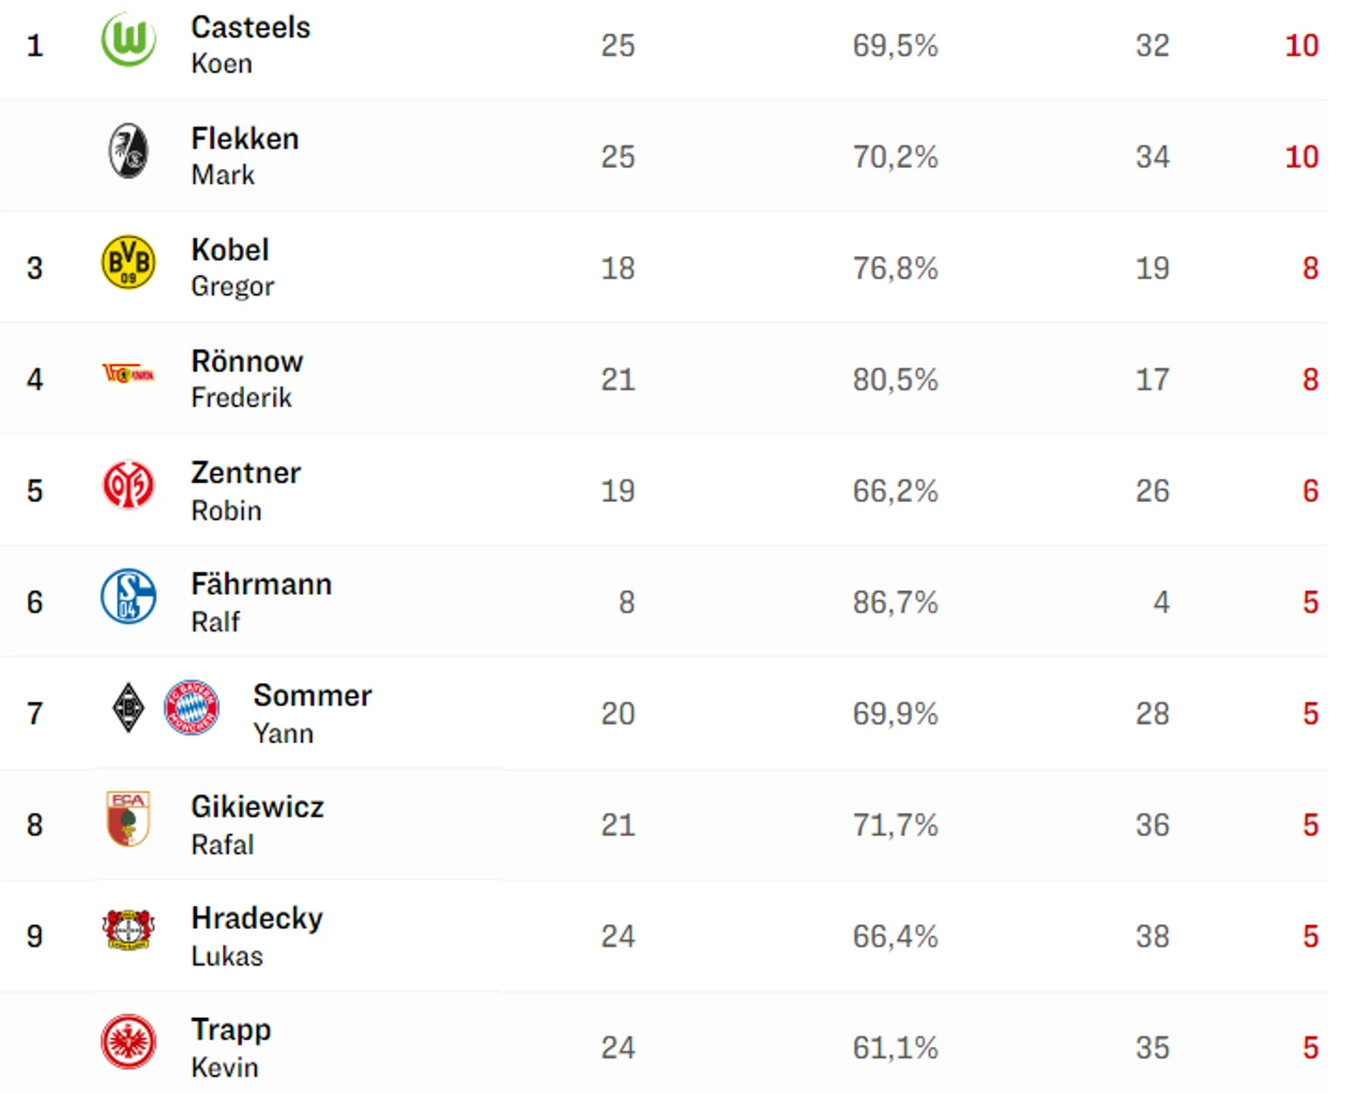1370x1093 pixels.
Task: Click the Schalke 04 club logo
Action: [x=129, y=596]
